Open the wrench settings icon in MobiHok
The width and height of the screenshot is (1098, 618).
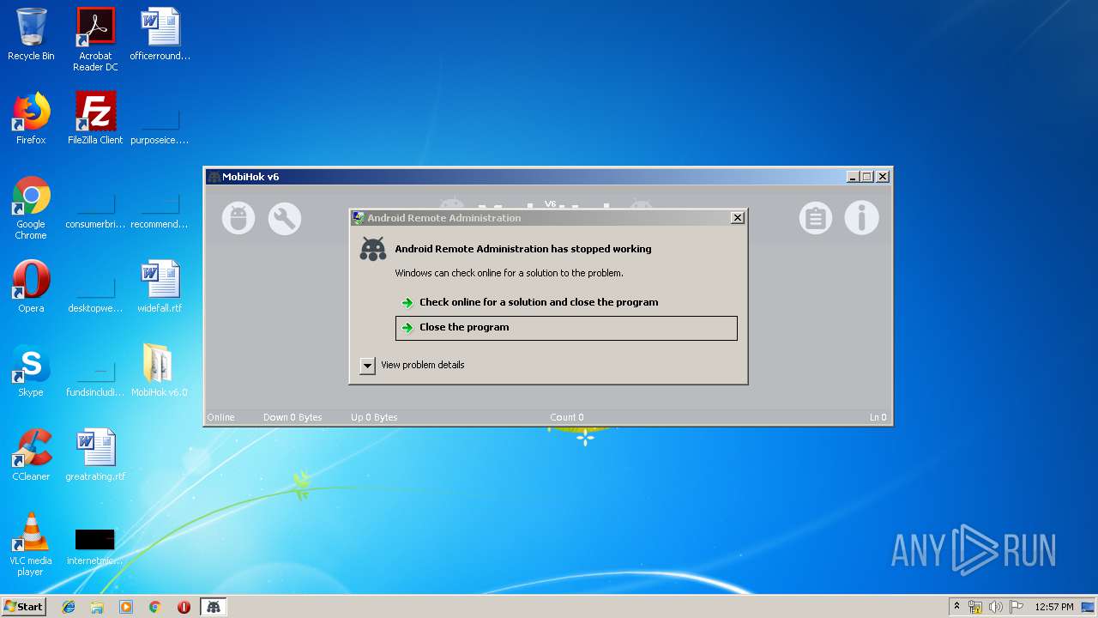285,218
